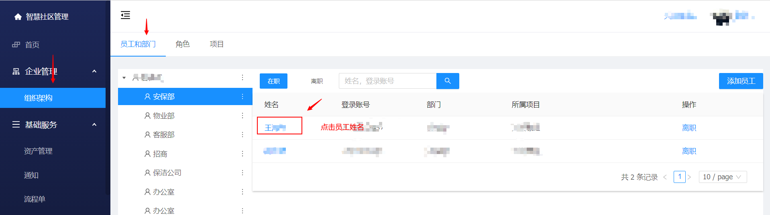Switch employee filter to 在职
770x215 pixels.
pos(273,81)
